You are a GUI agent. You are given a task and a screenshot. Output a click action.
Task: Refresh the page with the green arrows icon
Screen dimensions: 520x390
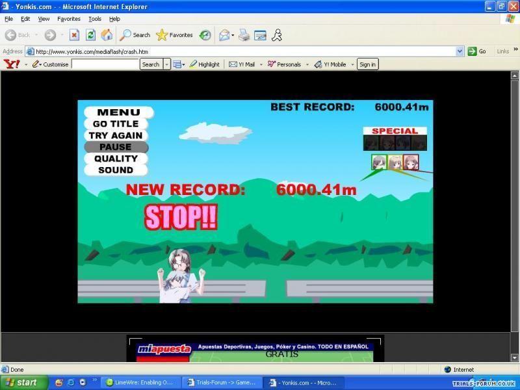(x=90, y=35)
